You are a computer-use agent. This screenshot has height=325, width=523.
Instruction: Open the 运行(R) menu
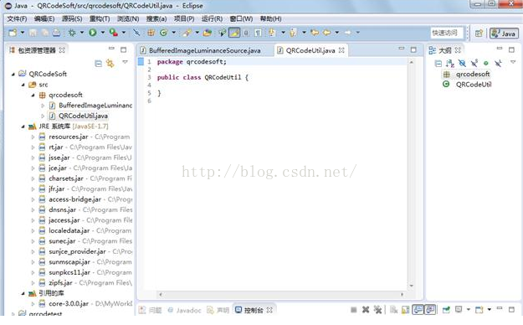click(x=212, y=18)
